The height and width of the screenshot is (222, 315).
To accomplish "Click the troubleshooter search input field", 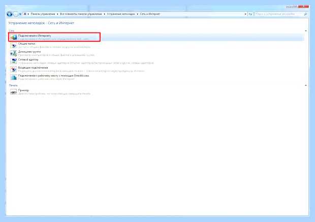I will point(278,14).
